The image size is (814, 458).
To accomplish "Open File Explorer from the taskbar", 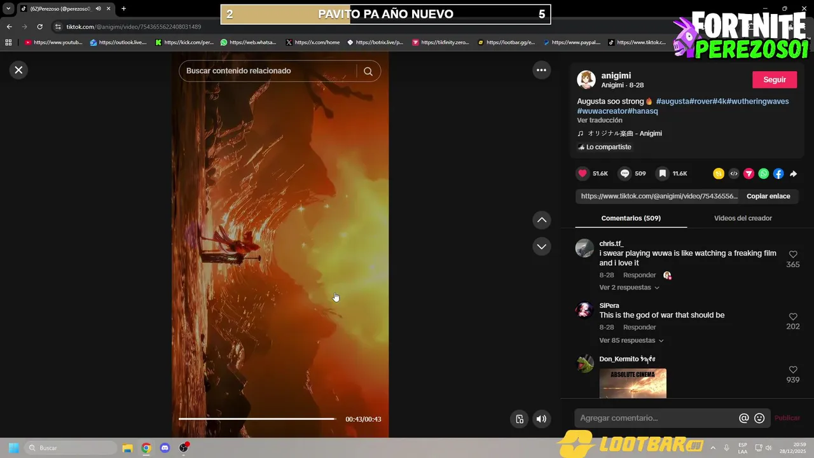I will 127,448.
